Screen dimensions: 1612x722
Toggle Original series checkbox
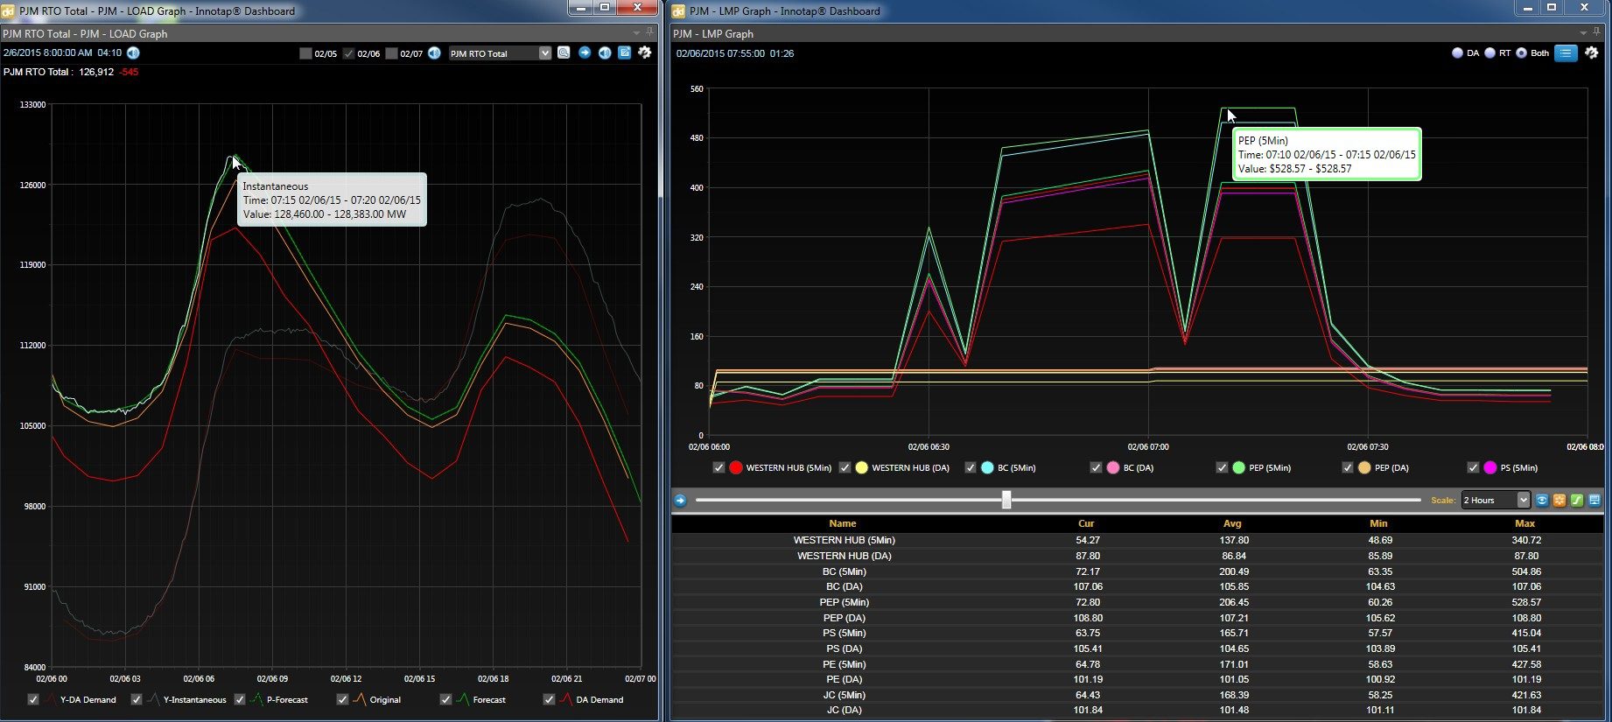coord(343,699)
